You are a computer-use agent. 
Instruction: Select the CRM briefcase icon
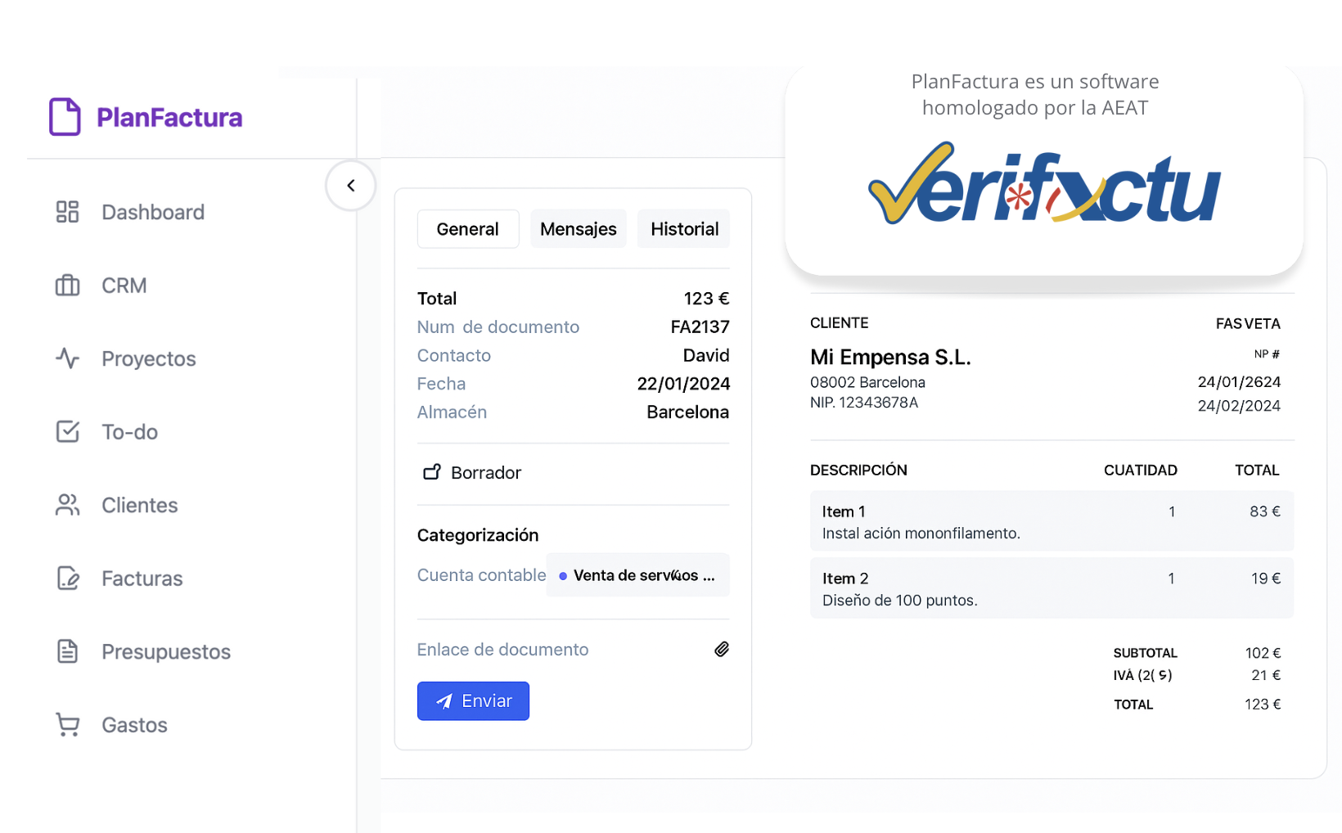(67, 285)
